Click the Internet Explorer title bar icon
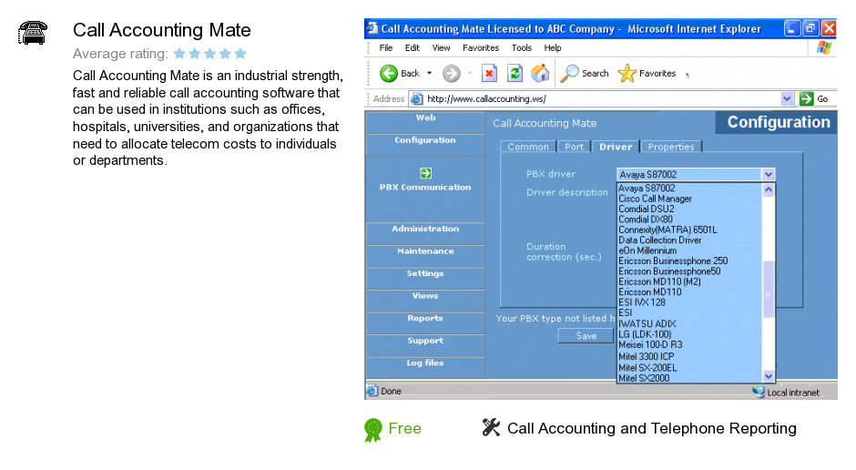 point(372,28)
